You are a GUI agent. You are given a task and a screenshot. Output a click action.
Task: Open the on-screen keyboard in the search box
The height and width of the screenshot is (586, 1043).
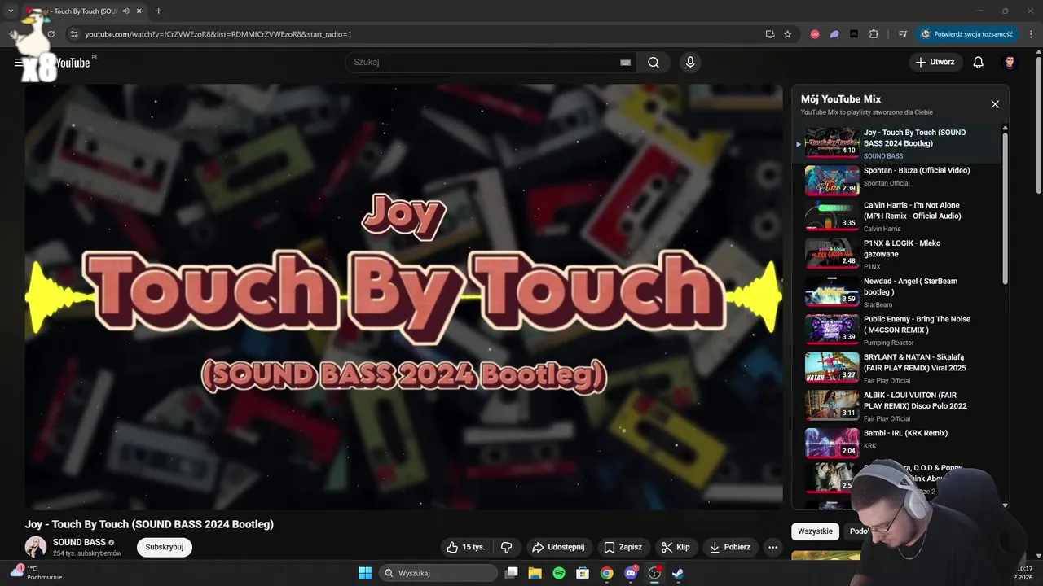pos(625,62)
